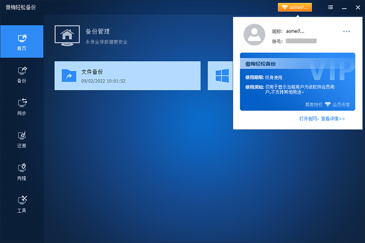Go to the 备份 backup section
This screenshot has width=365, height=243.
click(x=22, y=75)
